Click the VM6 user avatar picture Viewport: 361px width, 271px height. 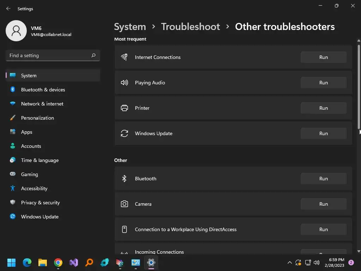coord(16,31)
